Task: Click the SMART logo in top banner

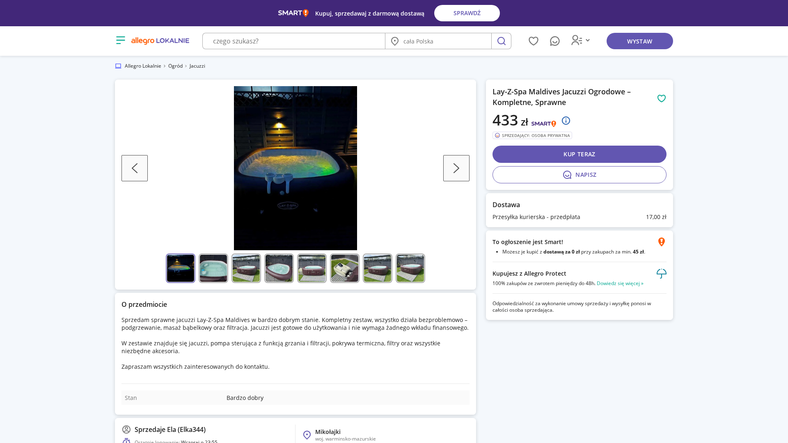Action: pyautogui.click(x=293, y=13)
